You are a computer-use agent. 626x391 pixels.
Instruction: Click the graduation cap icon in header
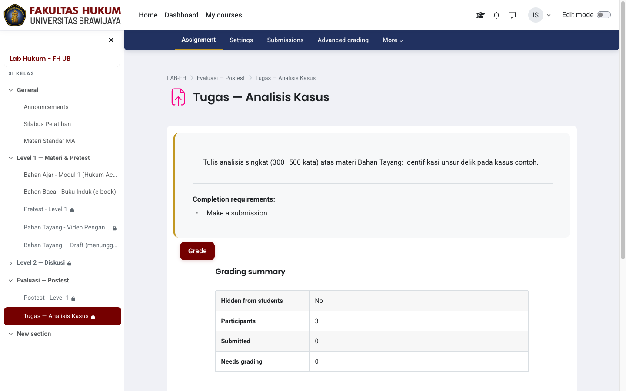(480, 15)
